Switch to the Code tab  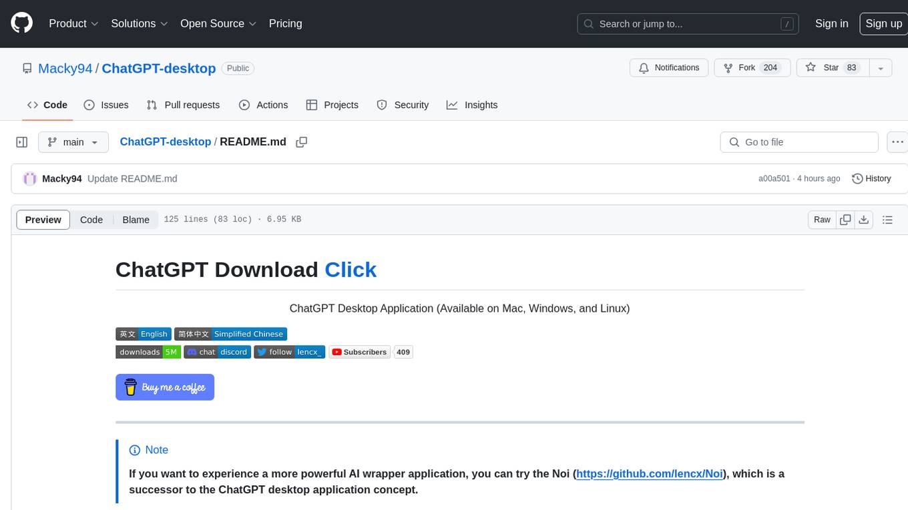47,105
